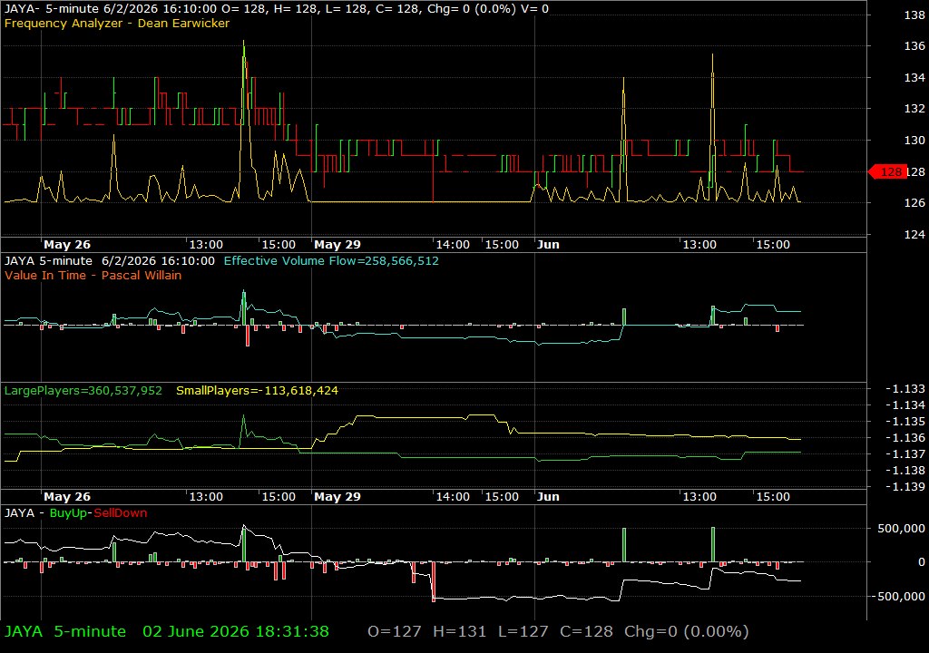Click the "L=127" status bar value

point(523,631)
